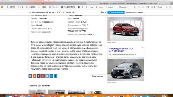Share listing via Mail.ru Мой Мир icon
The image size is (173, 97).
51,76
